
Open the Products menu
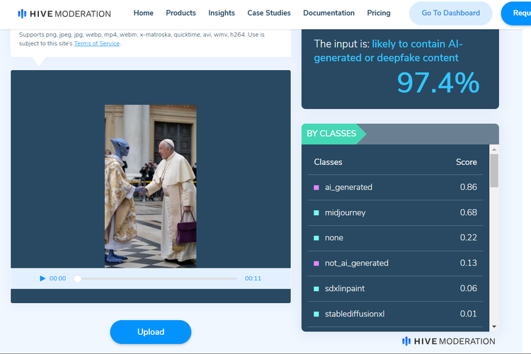point(181,13)
